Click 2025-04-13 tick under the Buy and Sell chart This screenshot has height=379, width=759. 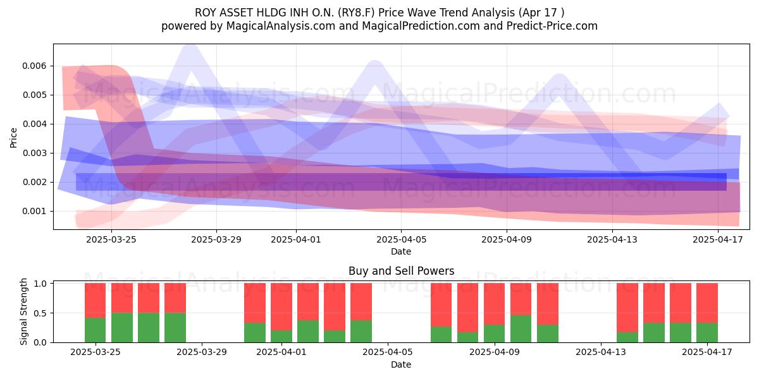coord(601,352)
